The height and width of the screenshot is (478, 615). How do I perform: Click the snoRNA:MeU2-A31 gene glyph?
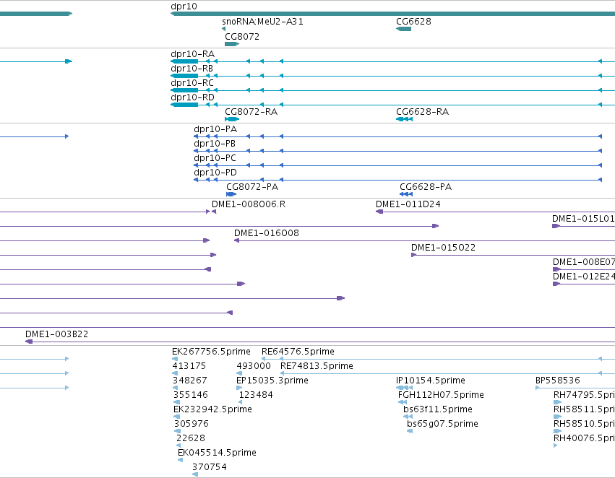pos(223,29)
